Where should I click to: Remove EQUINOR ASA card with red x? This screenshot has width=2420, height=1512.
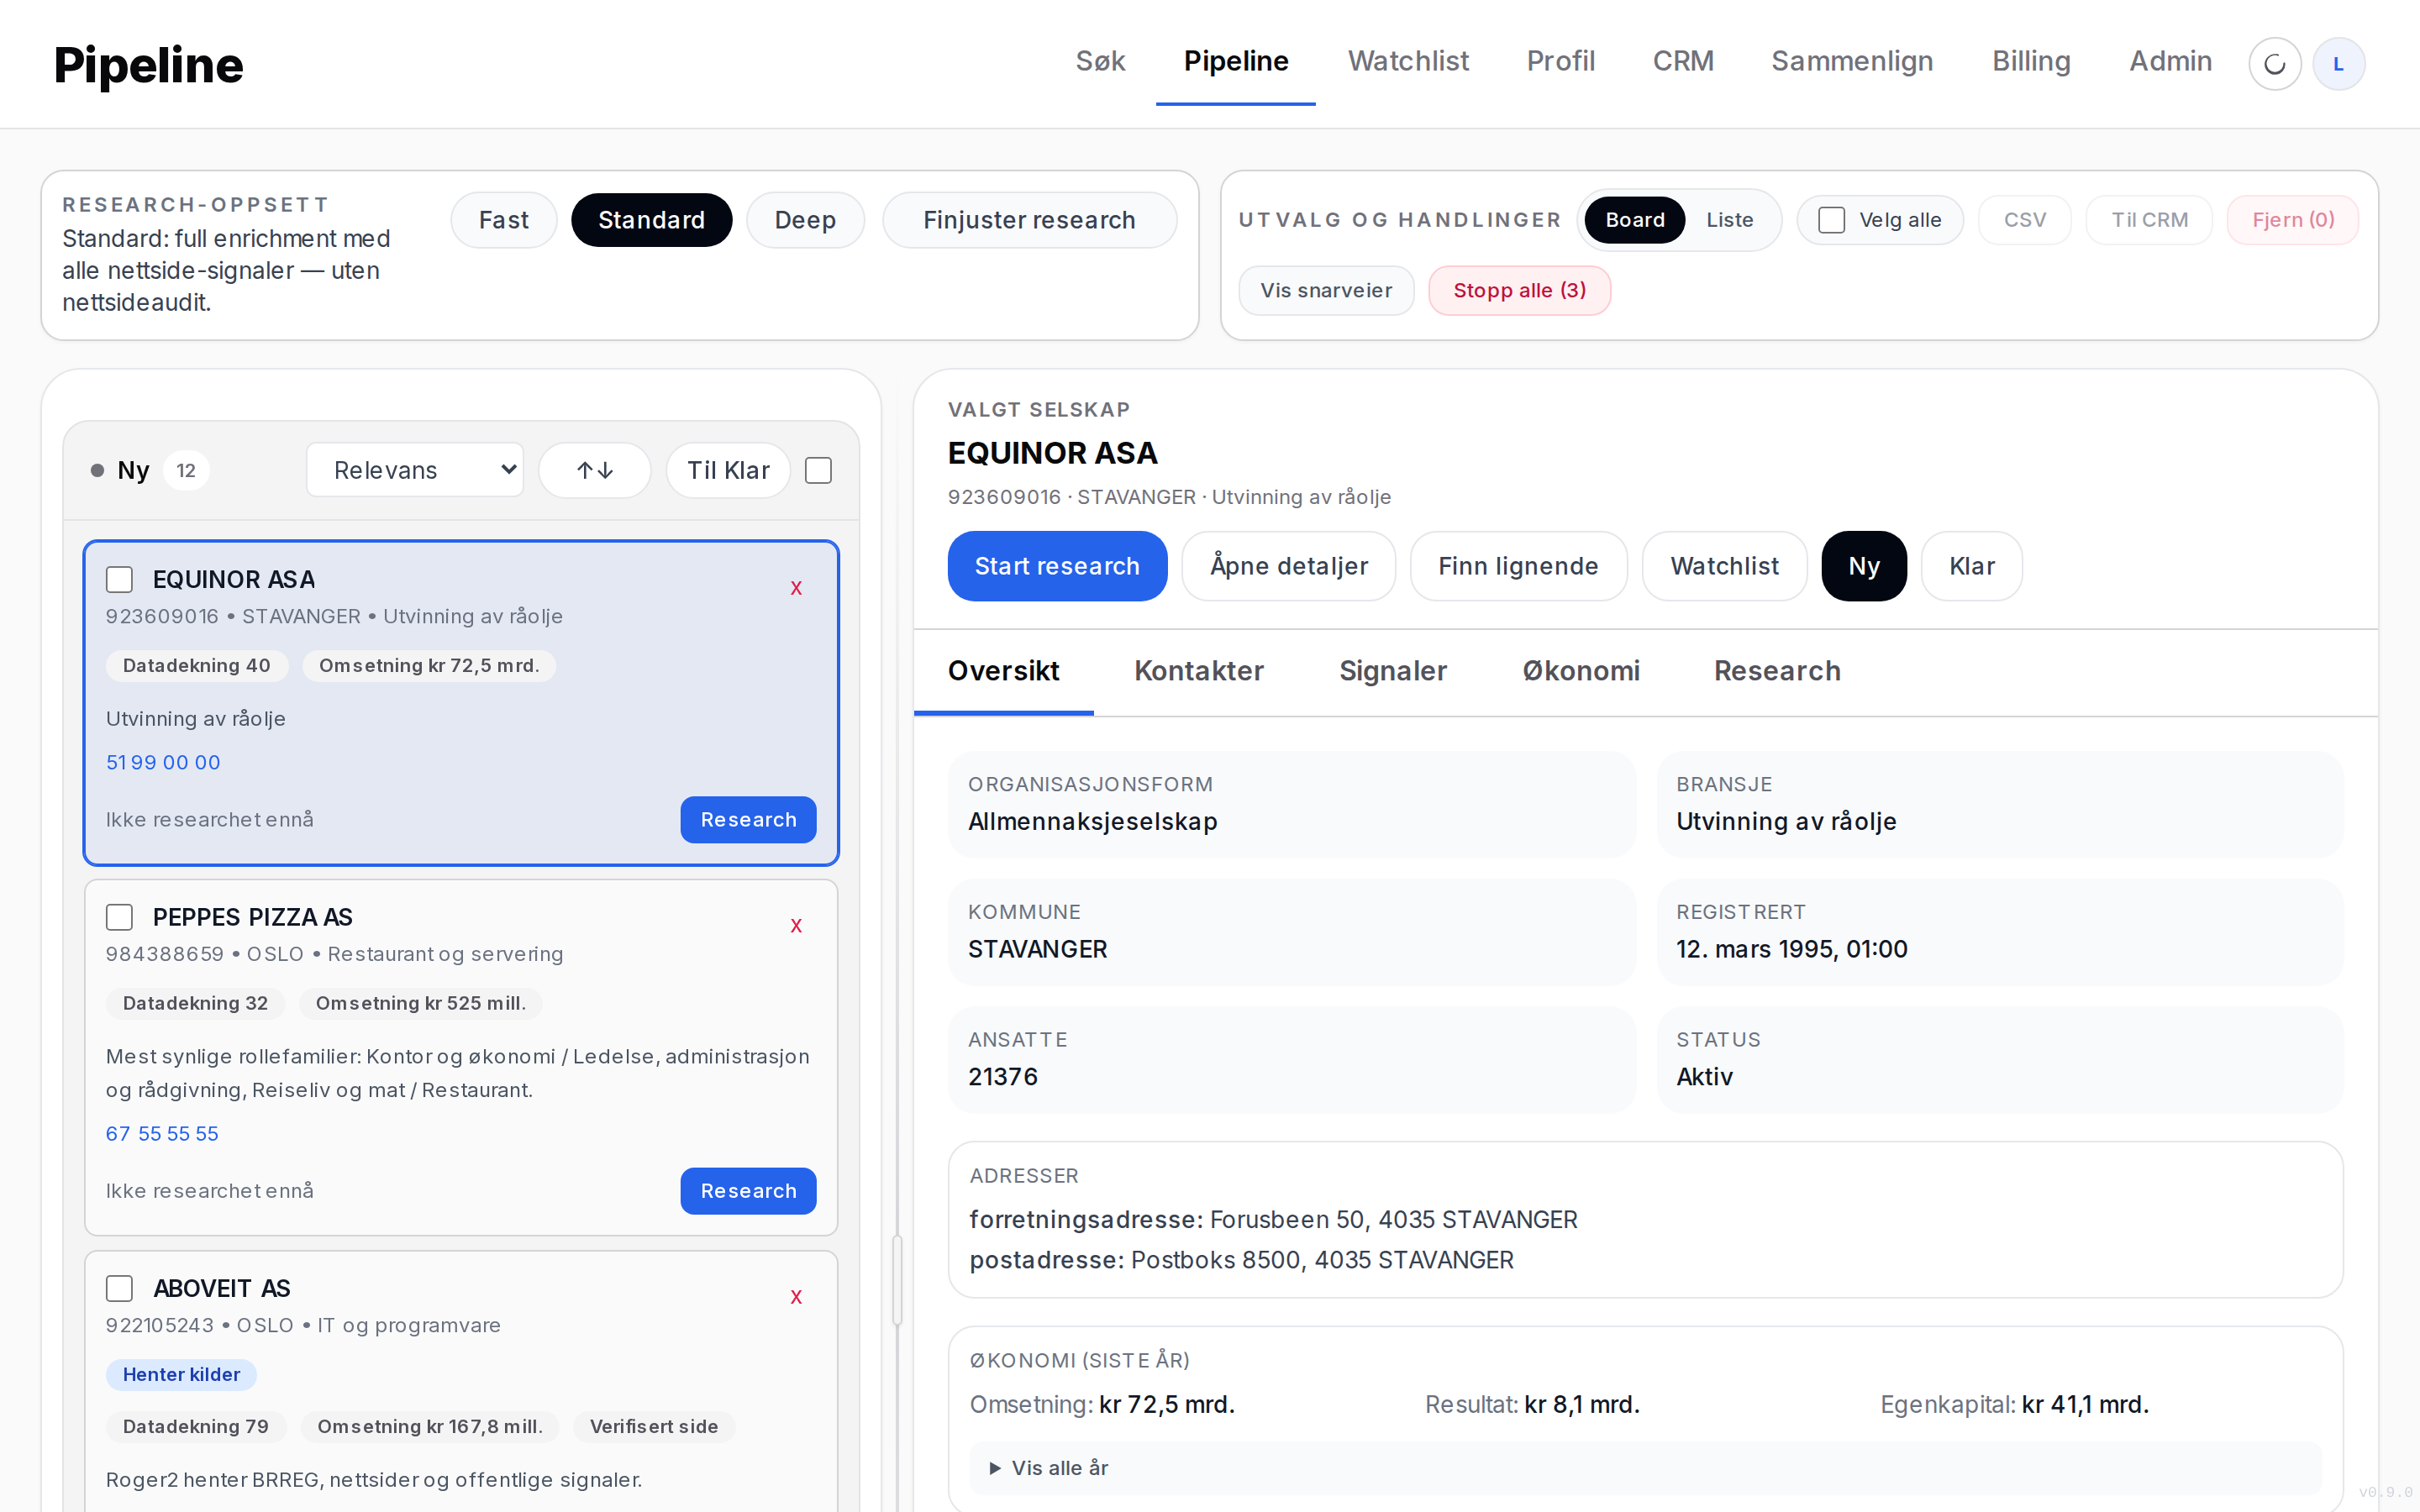[x=796, y=588]
